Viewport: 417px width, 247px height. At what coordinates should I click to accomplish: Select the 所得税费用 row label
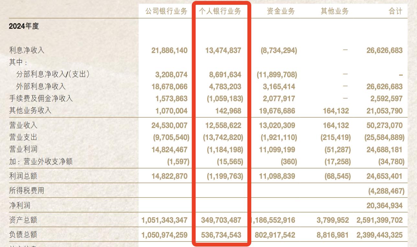[27, 191]
